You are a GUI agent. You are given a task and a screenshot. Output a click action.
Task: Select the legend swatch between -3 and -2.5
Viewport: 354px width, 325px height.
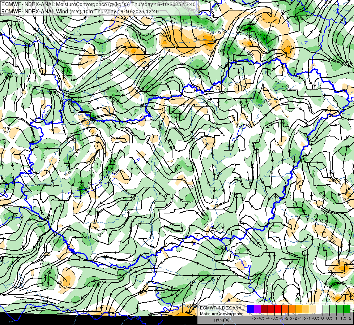point(285,309)
